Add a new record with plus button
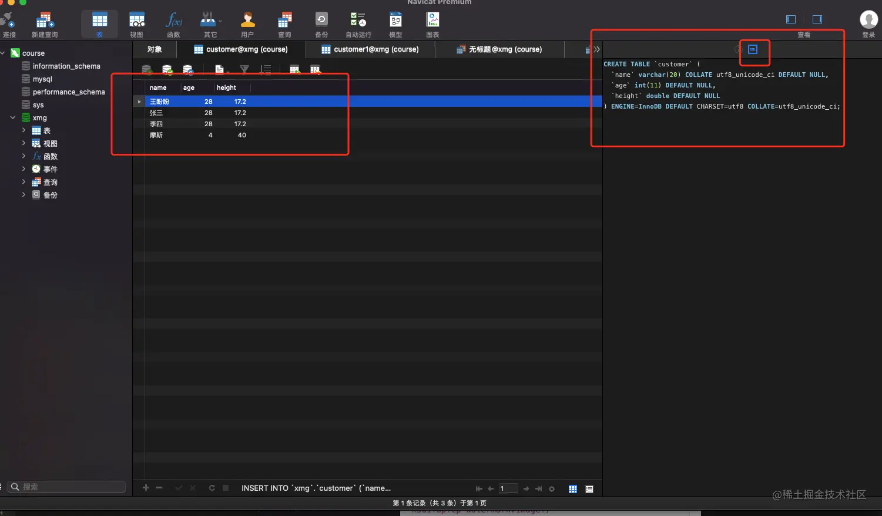This screenshot has width=882, height=516. coord(146,488)
